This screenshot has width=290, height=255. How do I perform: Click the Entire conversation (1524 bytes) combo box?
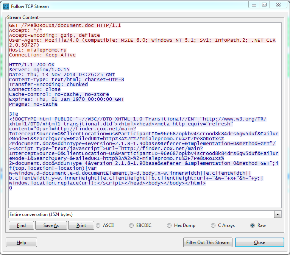145,214
